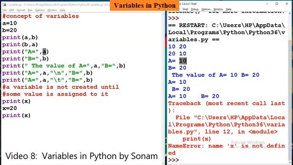Image resolution: width=293 pixels, height=165 pixels.
Task: Open the Edit menu in editor window
Action: click(x=11, y=10)
